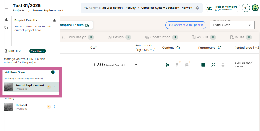Open three-dot menu for Hubspot
Screen dimensions: 260x131
[x=54, y=107]
